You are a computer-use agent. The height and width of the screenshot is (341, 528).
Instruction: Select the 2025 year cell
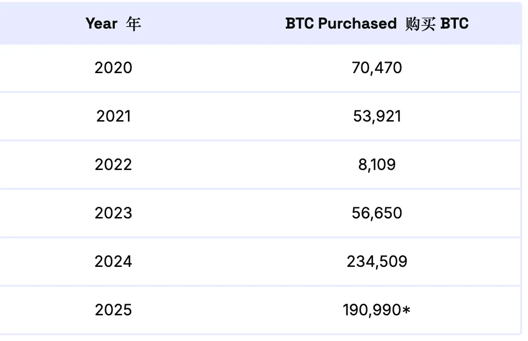click(x=113, y=310)
